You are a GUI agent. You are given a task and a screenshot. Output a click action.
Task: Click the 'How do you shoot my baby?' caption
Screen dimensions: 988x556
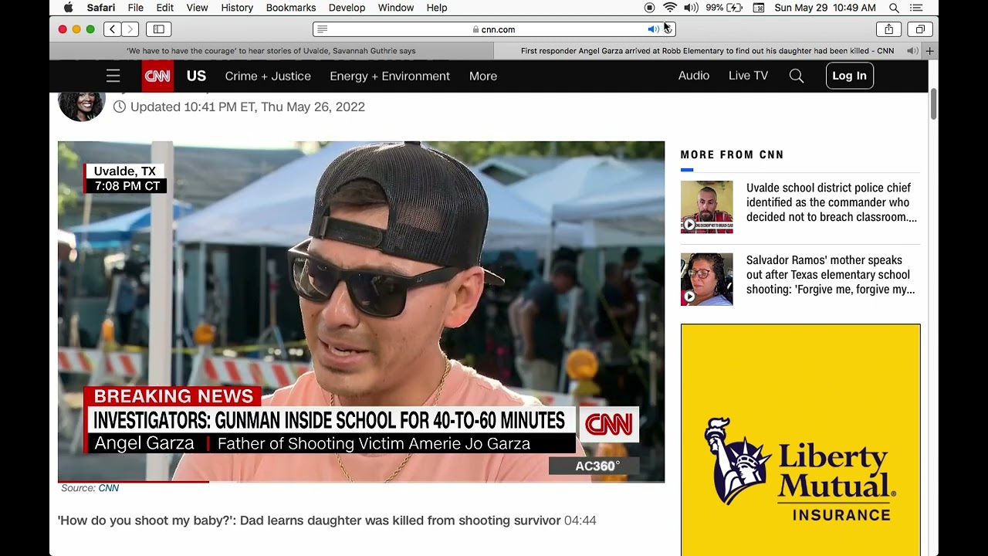pyautogui.click(x=310, y=520)
